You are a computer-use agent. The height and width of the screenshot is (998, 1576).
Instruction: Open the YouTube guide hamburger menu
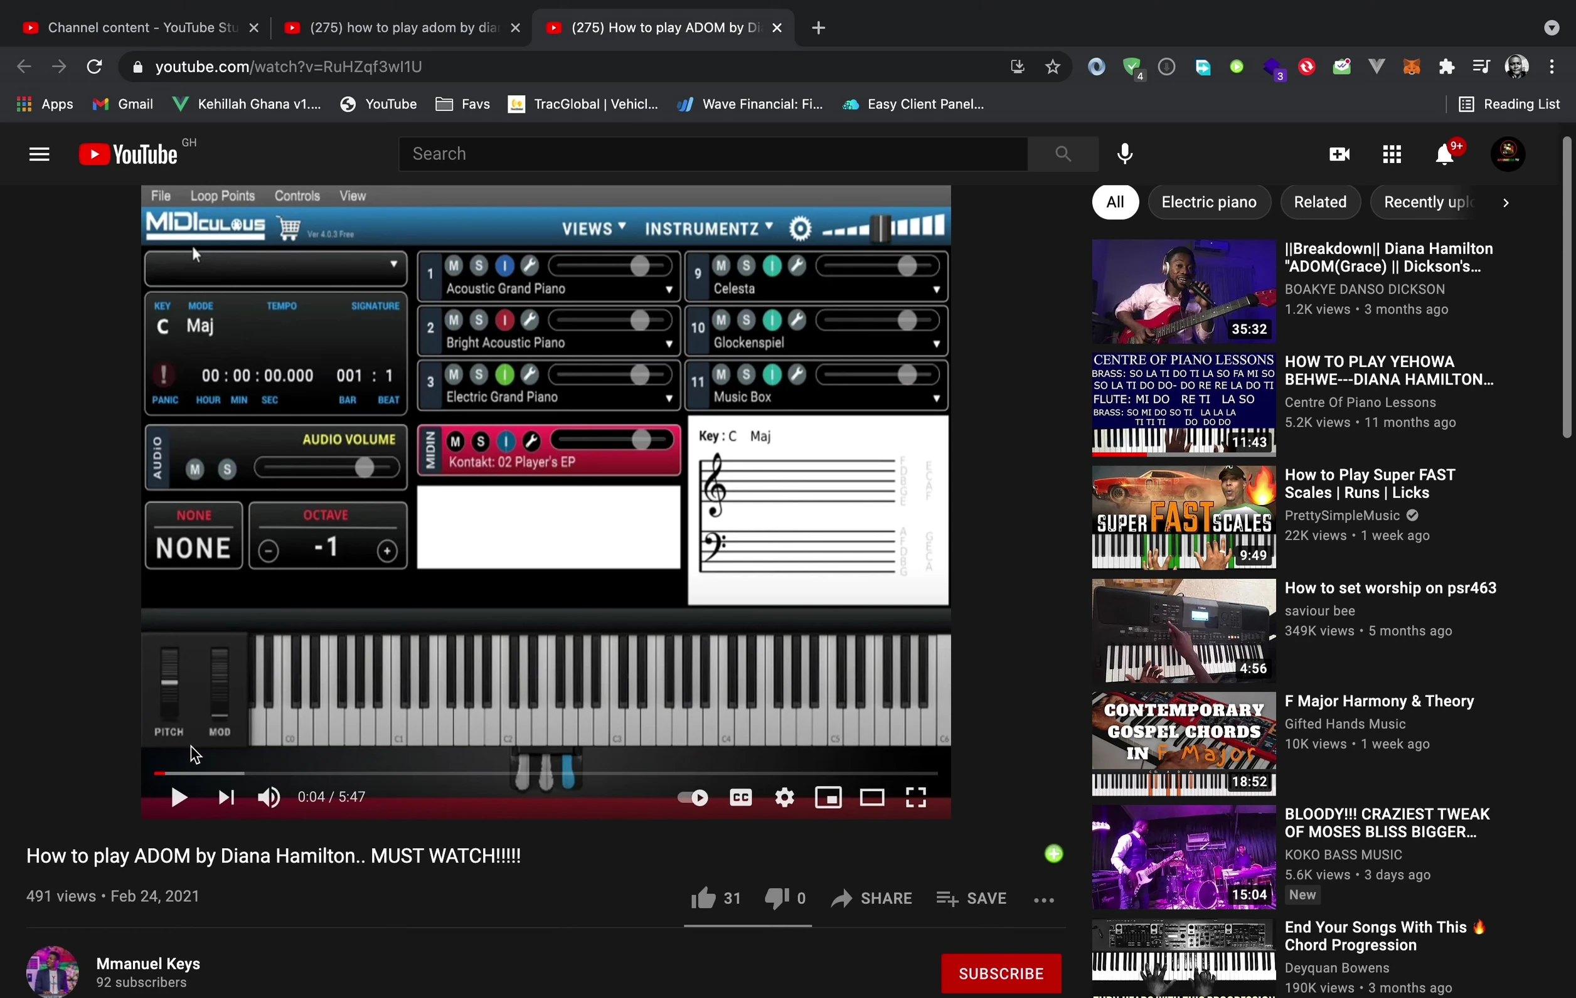40,154
